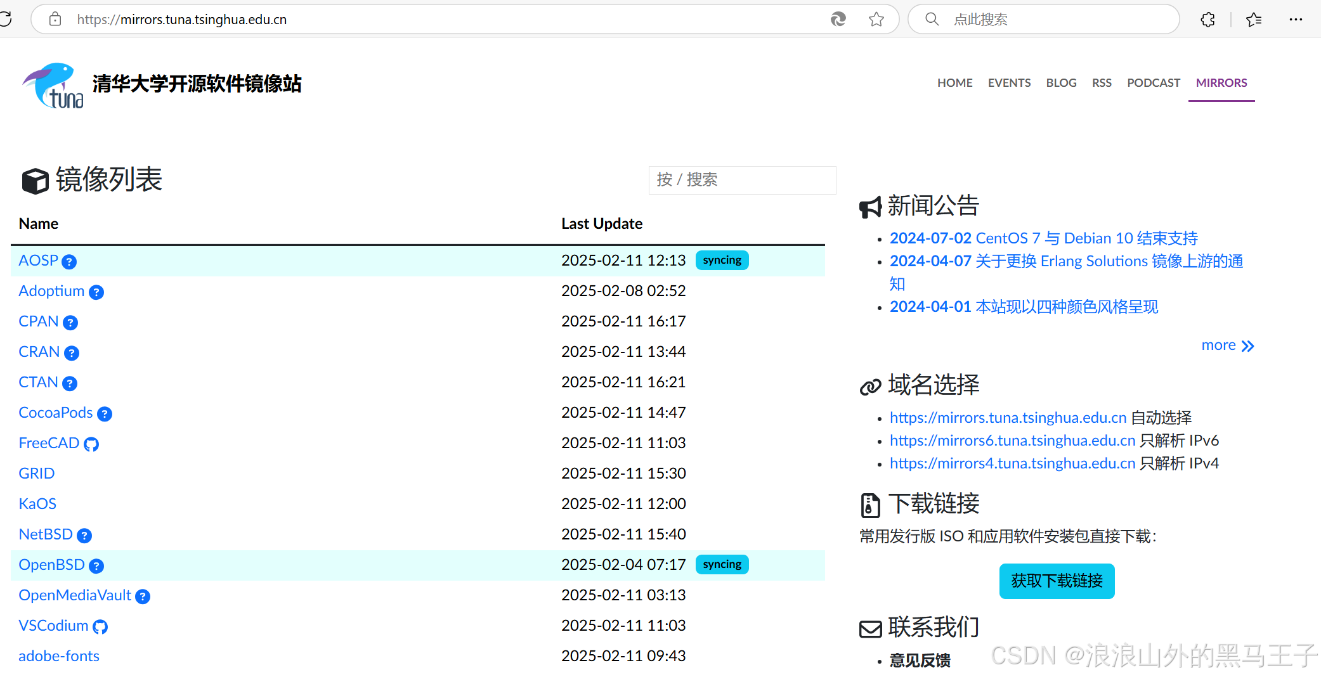Image resolution: width=1321 pixels, height=677 pixels.
Task: Open the OpenBSD mirror link
Action: pos(51,565)
